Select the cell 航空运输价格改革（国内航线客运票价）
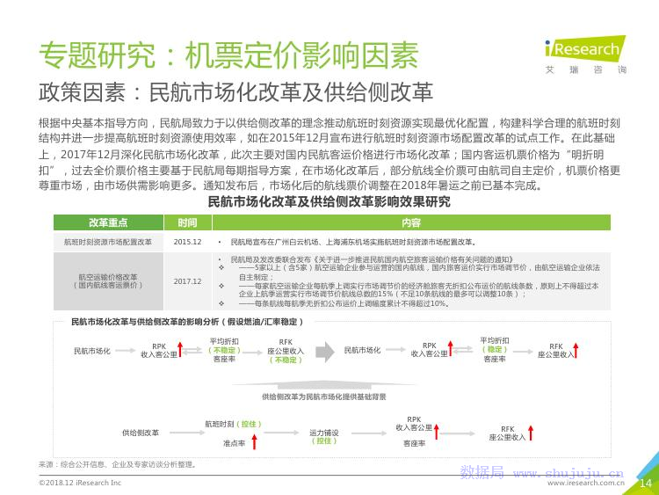Screen dimensions: 659x495 108,281
